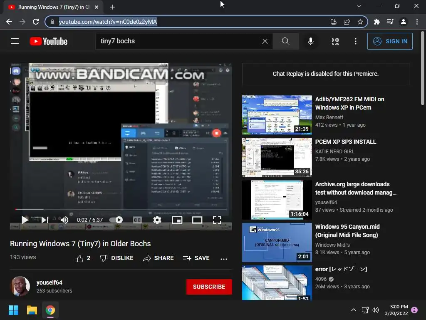Viewport: 426px width, 320px height.
Task: Switch to theater mode
Action: pos(197,220)
